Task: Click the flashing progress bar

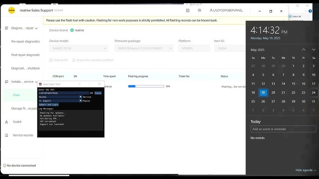Action: pyautogui.click(x=146, y=86)
